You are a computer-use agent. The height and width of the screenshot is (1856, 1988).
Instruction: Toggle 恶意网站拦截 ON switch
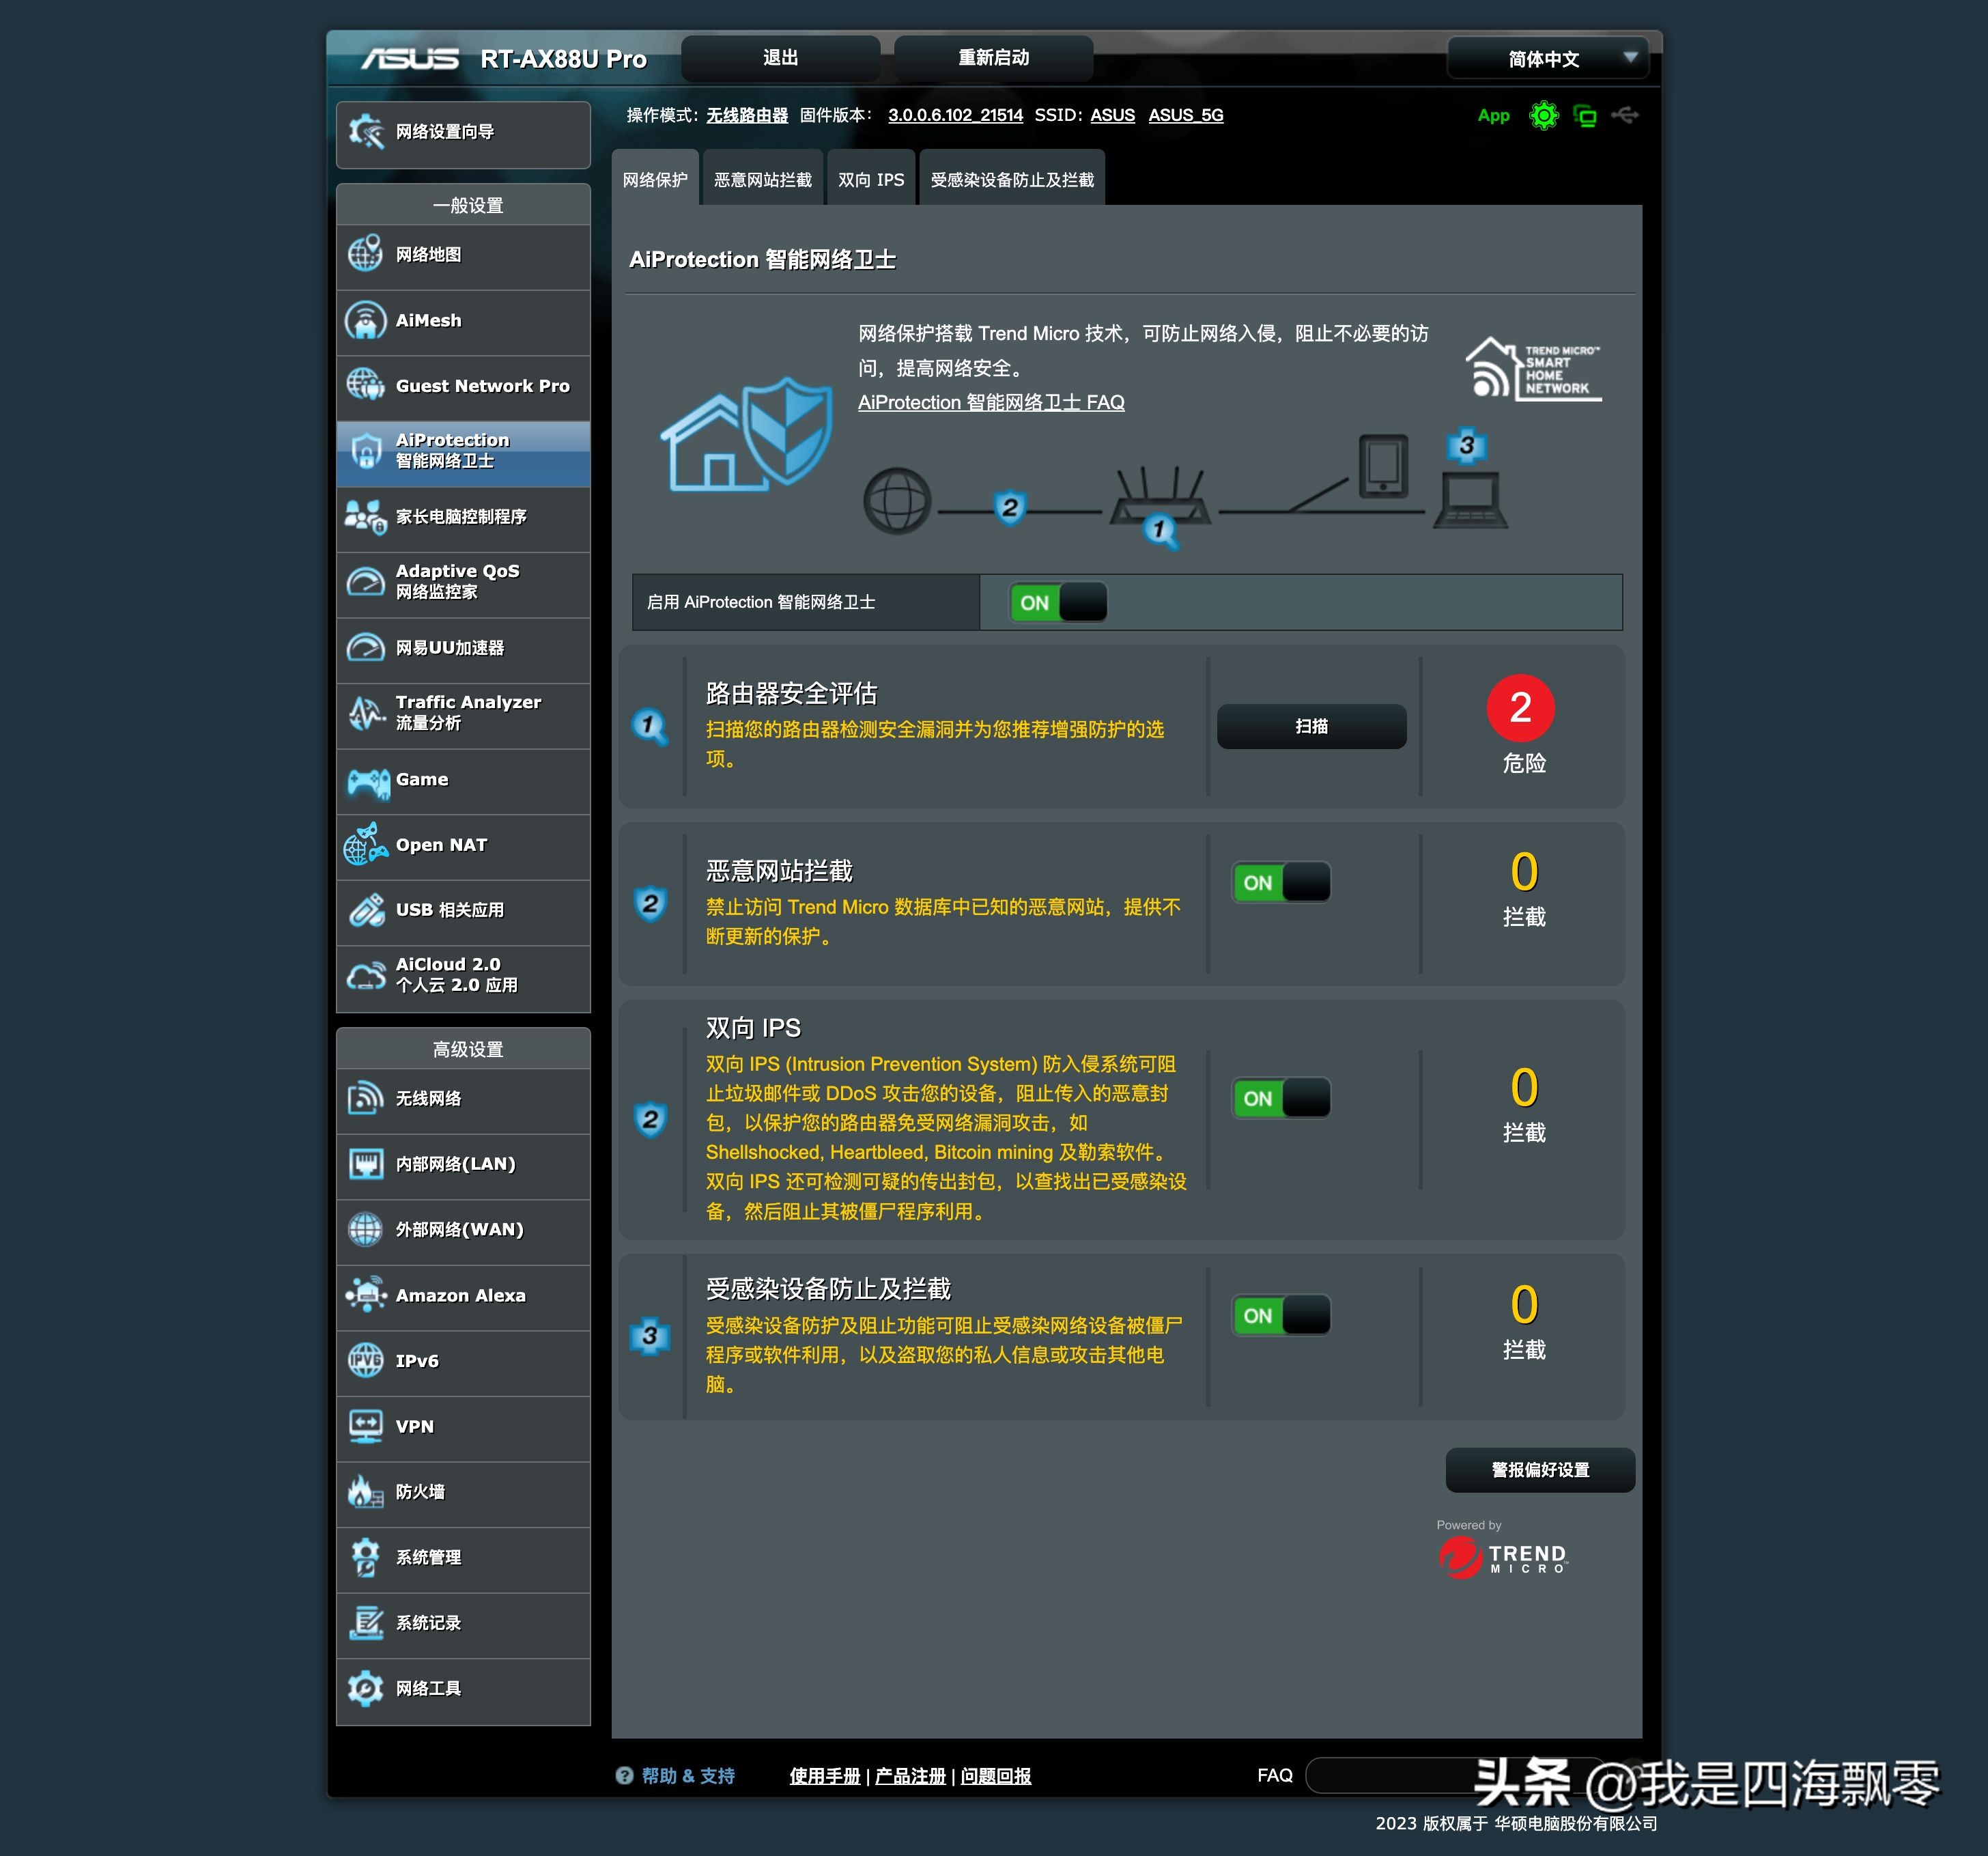coord(1281,882)
